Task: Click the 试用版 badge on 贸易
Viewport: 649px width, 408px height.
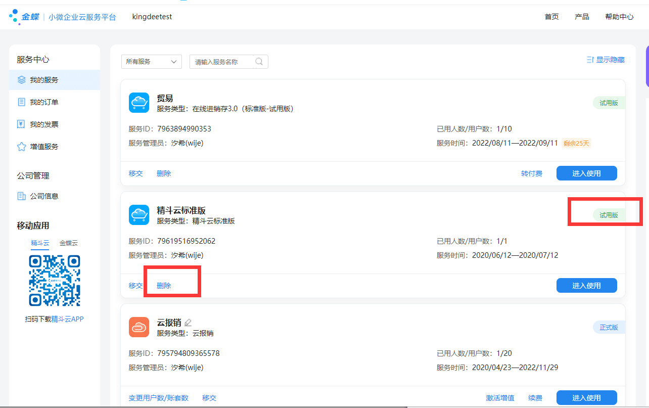Action: pyautogui.click(x=609, y=103)
